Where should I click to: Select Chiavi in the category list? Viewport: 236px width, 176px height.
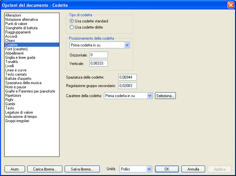click(32, 41)
